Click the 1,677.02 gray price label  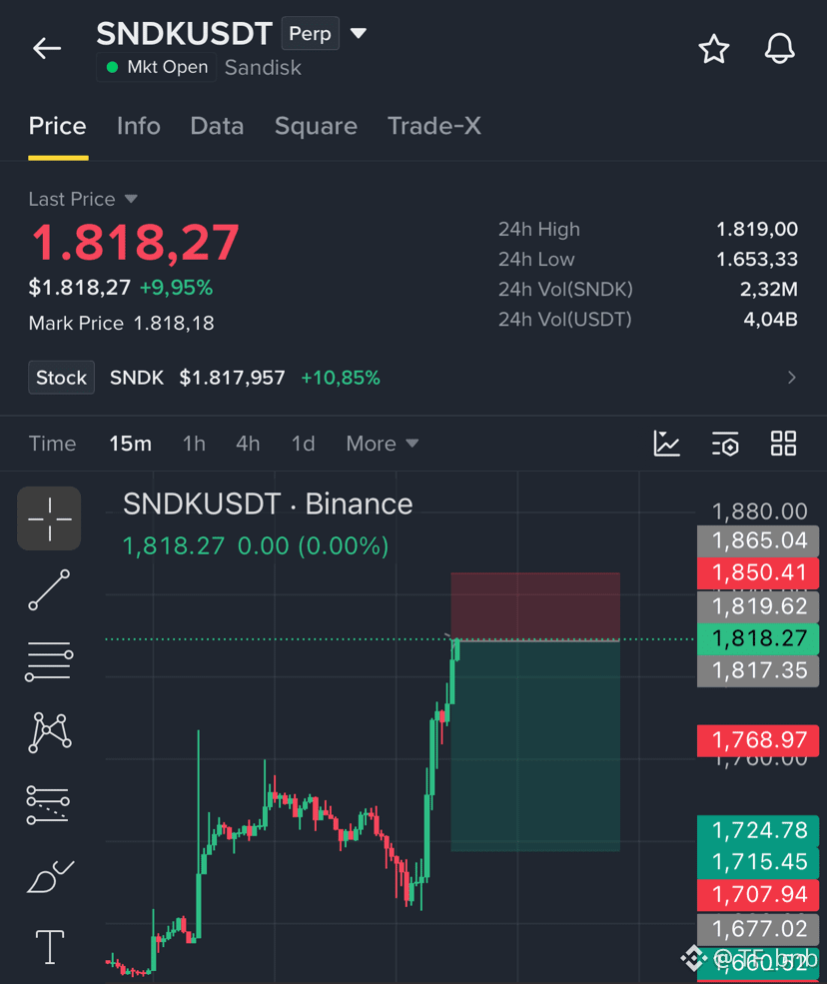(x=758, y=929)
